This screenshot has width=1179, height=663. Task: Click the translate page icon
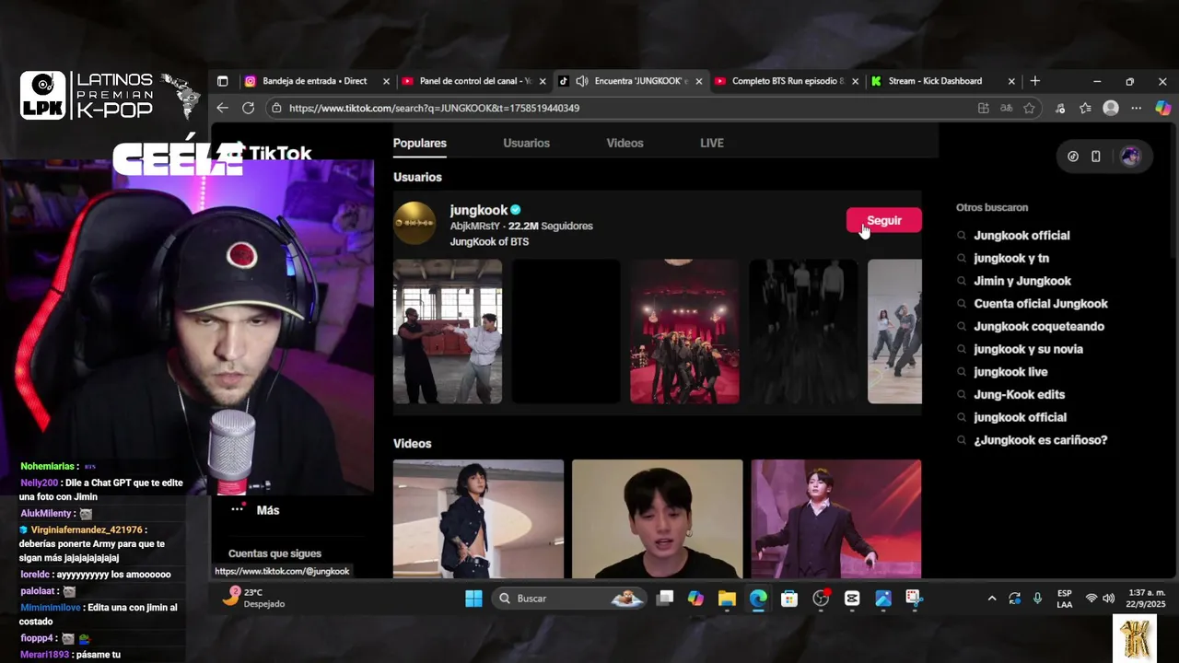[1007, 108]
